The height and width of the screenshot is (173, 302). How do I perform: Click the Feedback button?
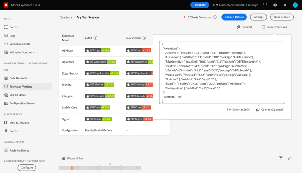(200, 5)
